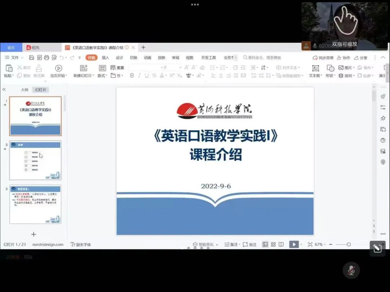This screenshot has width=390, height=292.
Task: Click the Share (分享) icon
Action: (356, 58)
